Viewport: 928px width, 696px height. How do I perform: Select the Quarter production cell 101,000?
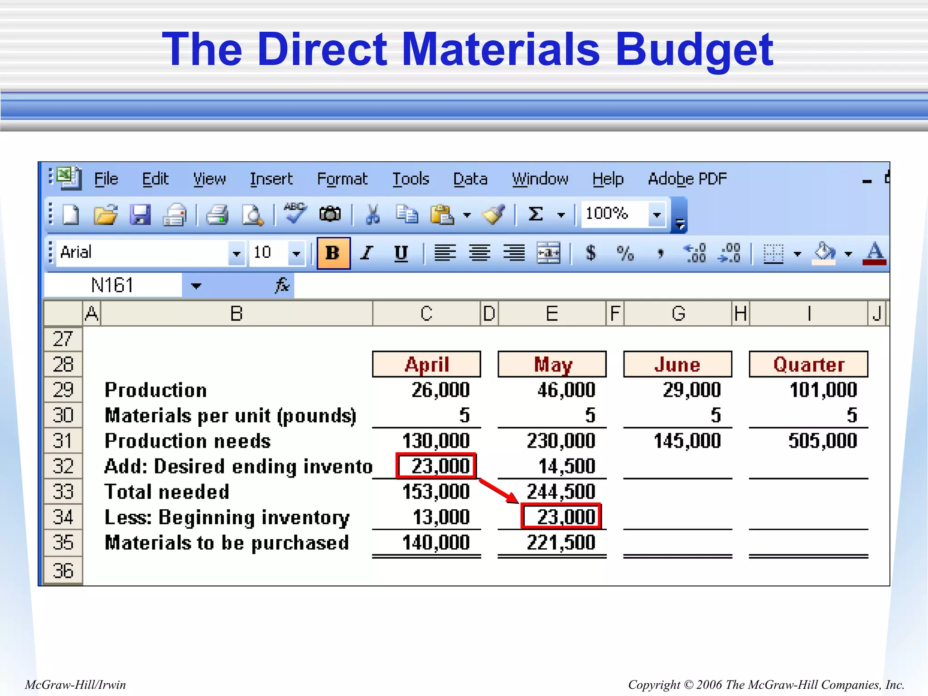click(x=808, y=390)
